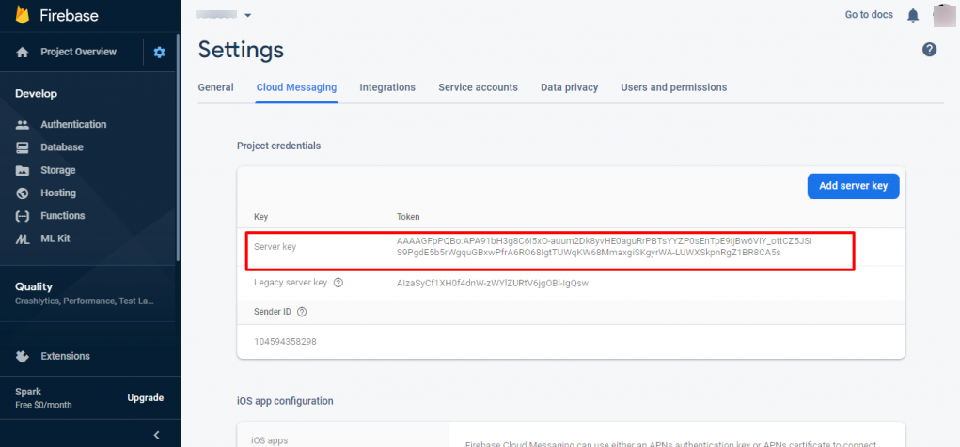The height and width of the screenshot is (447, 960).
Task: Click the Functions brackets icon
Action: pos(23,216)
